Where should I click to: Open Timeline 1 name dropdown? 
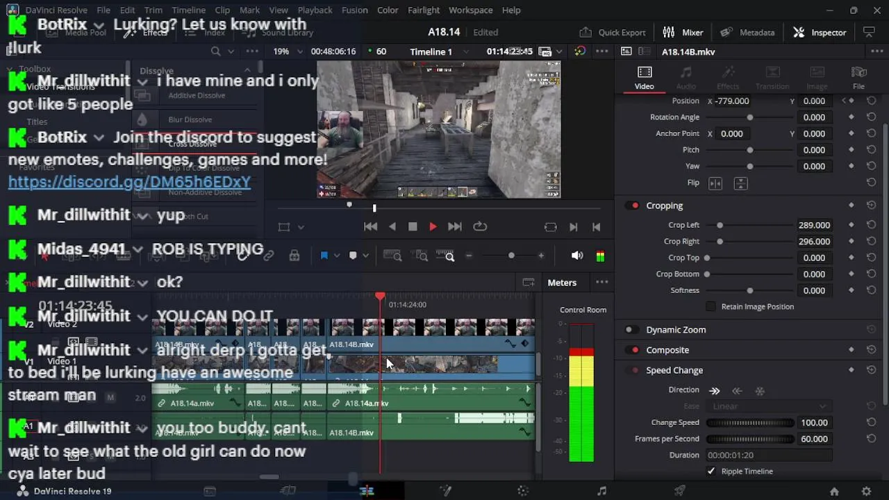pyautogui.click(x=465, y=51)
